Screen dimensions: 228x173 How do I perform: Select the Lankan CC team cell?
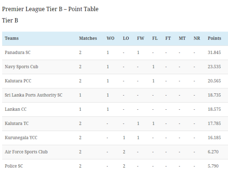tap(16, 109)
